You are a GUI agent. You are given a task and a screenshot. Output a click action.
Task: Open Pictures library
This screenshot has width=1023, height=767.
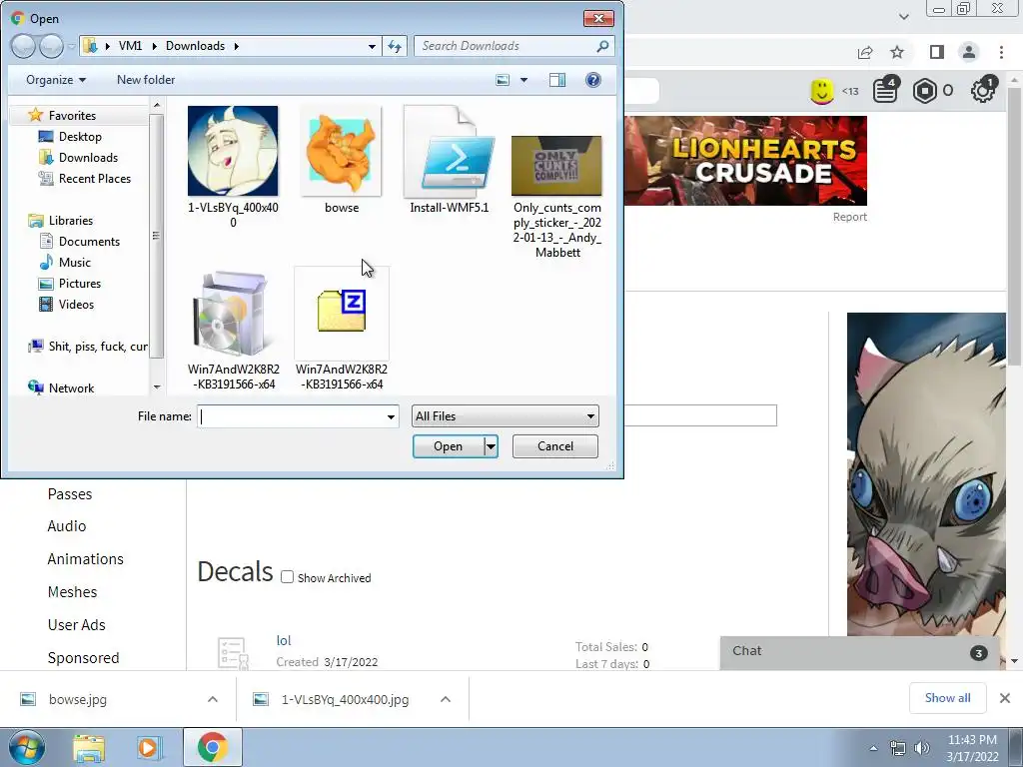coord(80,283)
